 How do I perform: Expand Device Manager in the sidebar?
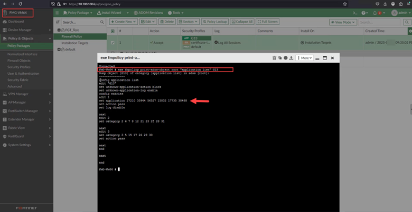[26, 30]
